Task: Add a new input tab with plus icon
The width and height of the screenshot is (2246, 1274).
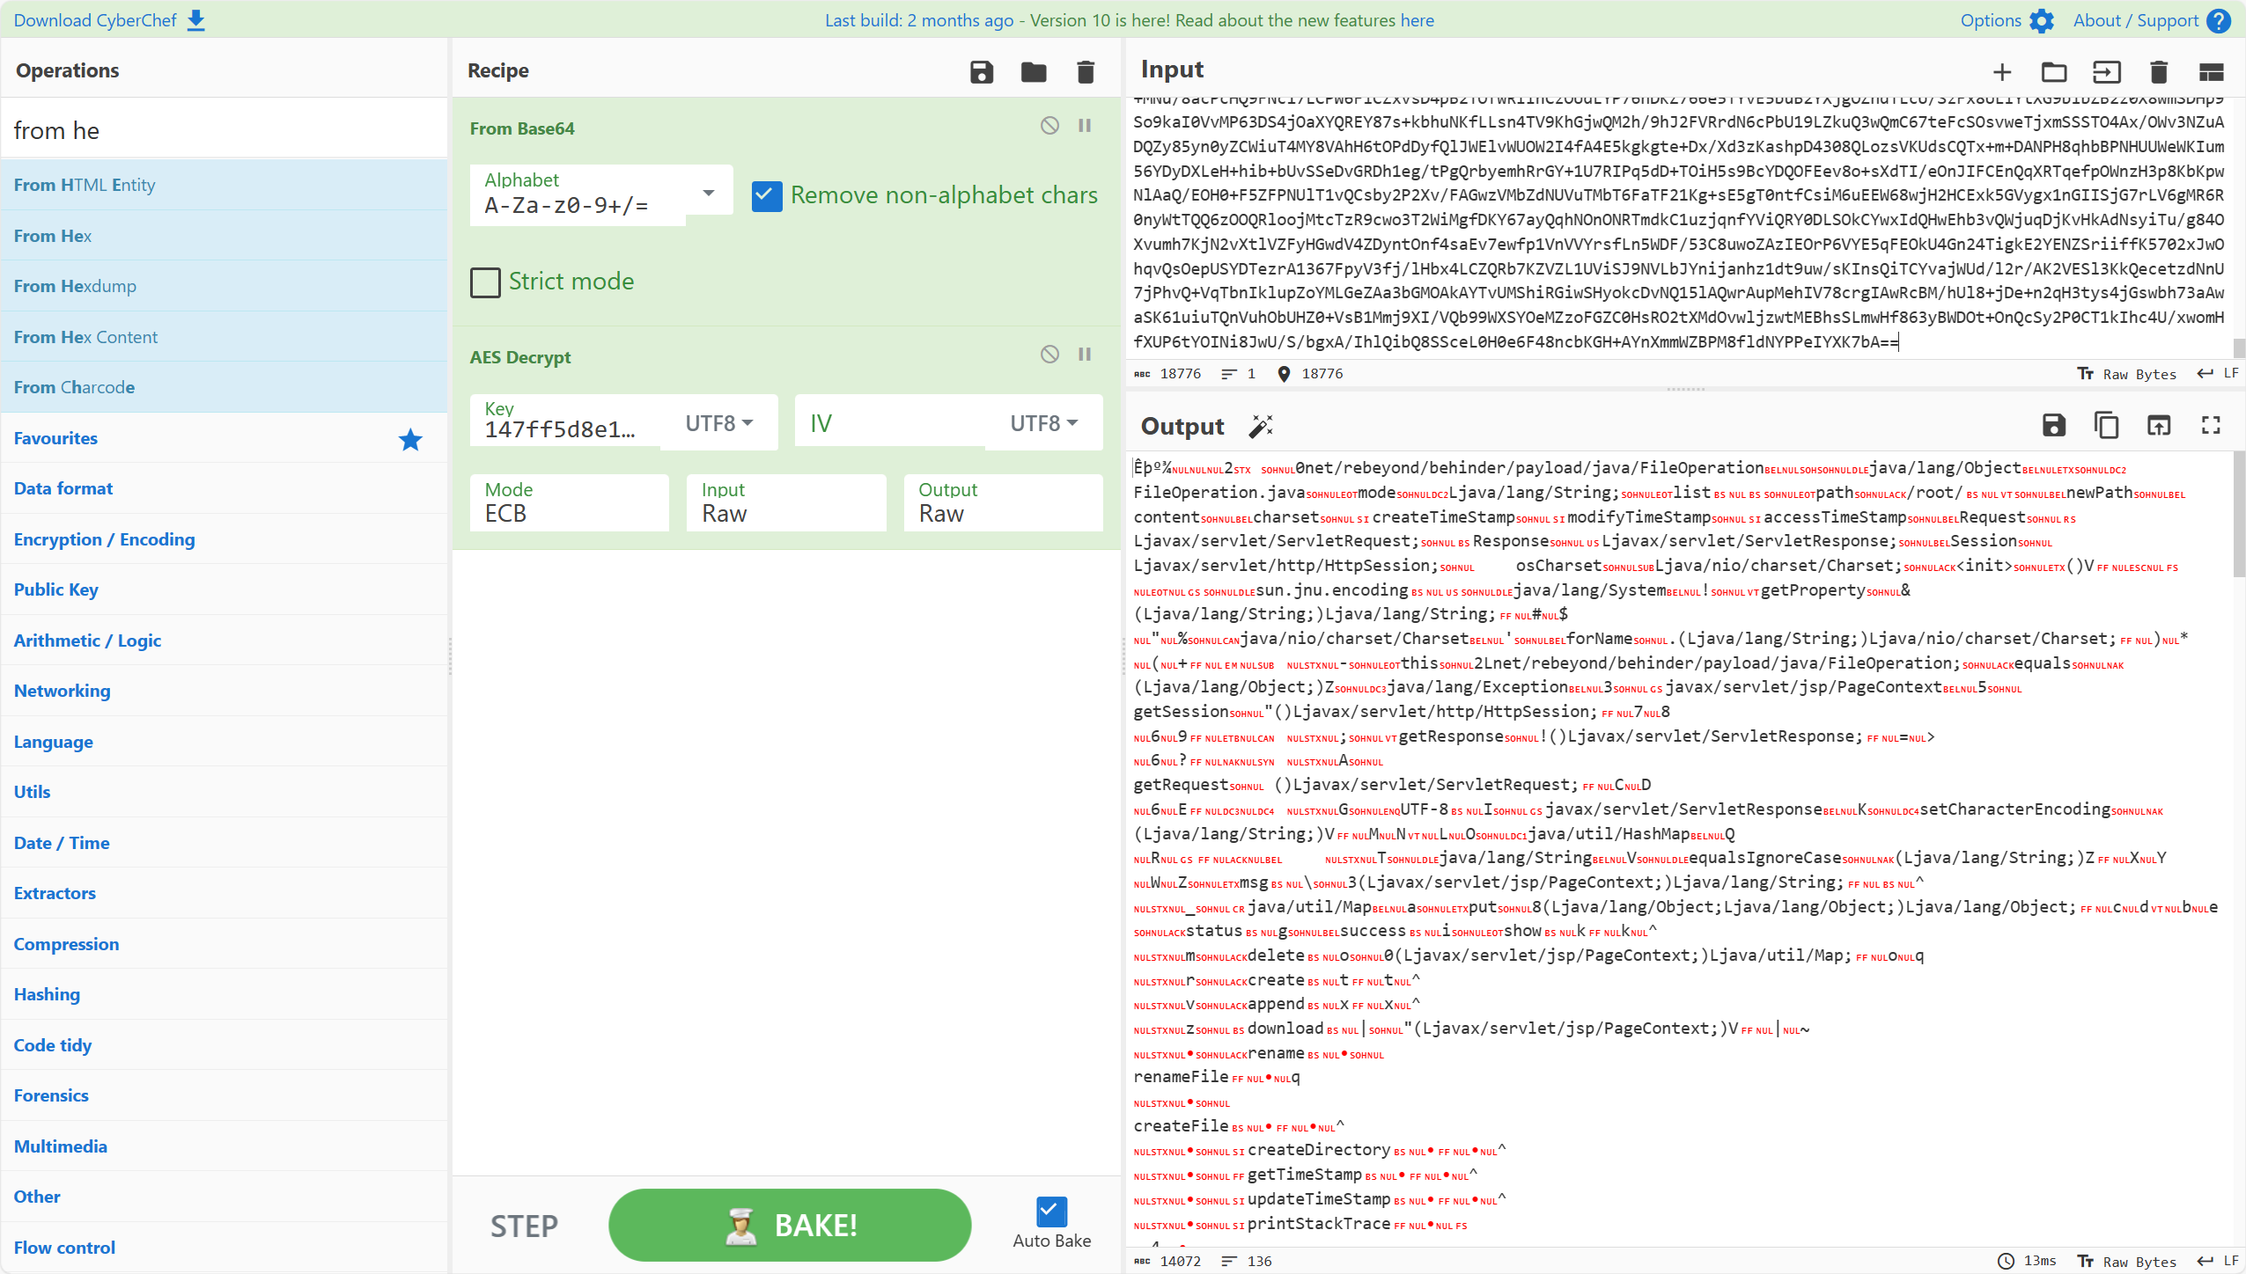Action: pos(2002,71)
